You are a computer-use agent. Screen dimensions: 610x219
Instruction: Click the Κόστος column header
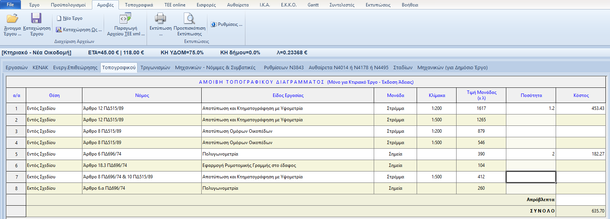(581, 95)
